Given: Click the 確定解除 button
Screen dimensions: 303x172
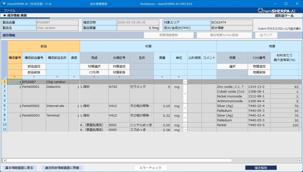Looking at the screenshot, I should [x=261, y=168].
